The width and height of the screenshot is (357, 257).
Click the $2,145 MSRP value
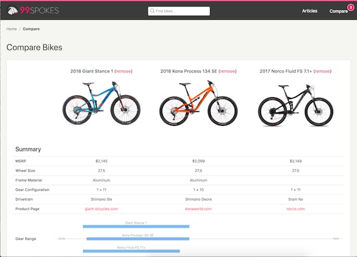[101, 161]
